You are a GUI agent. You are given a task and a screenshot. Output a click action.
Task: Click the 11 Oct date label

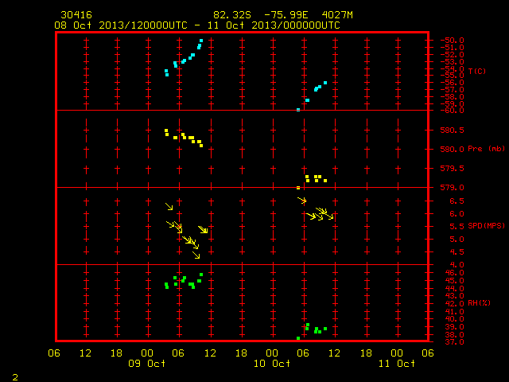397,363
